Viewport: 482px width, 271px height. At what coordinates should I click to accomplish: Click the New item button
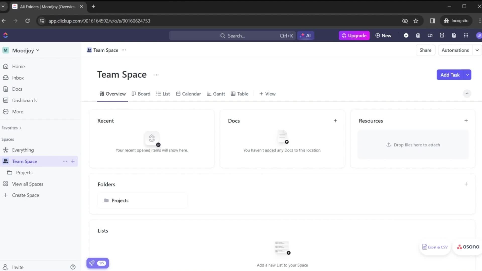[x=383, y=35]
